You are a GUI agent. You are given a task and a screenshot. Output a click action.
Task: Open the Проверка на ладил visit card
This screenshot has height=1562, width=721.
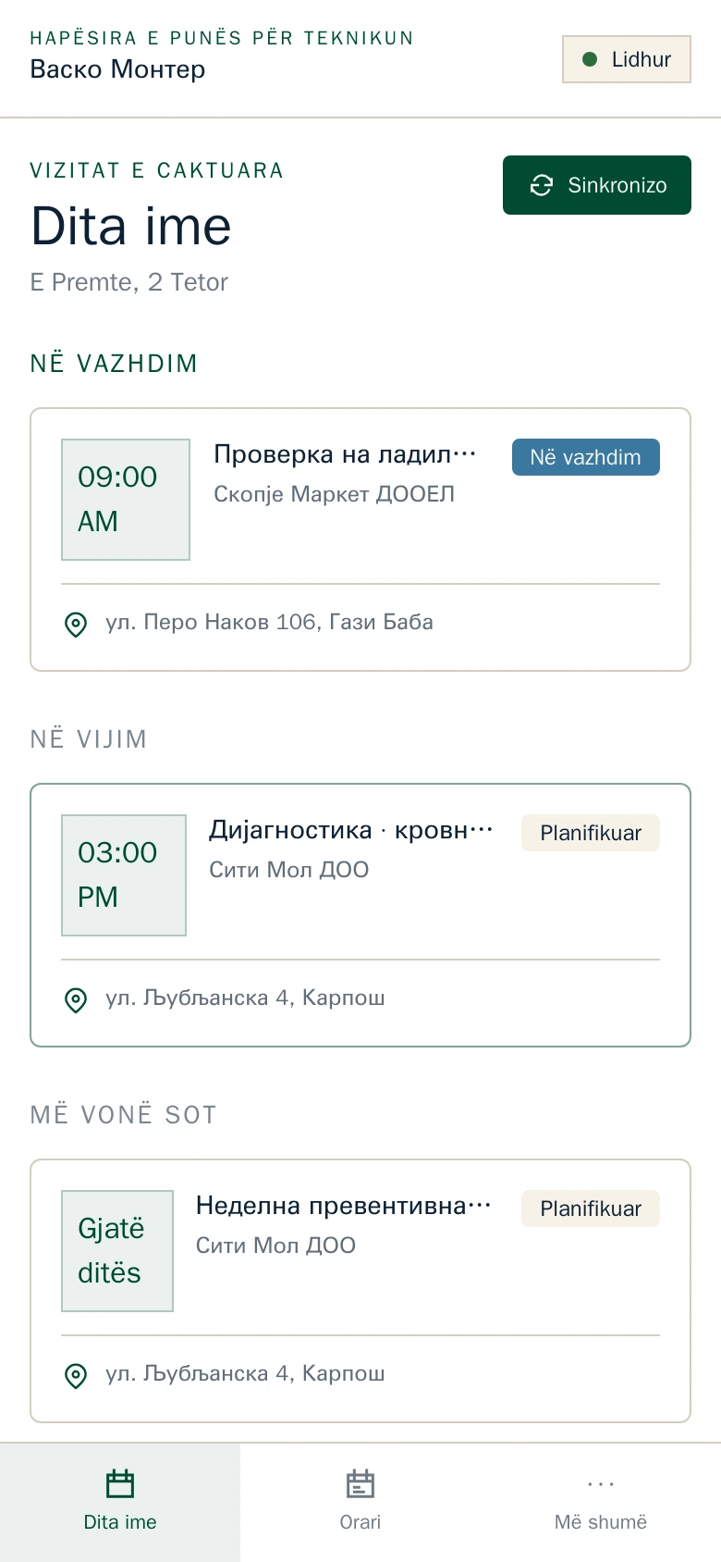pos(360,539)
